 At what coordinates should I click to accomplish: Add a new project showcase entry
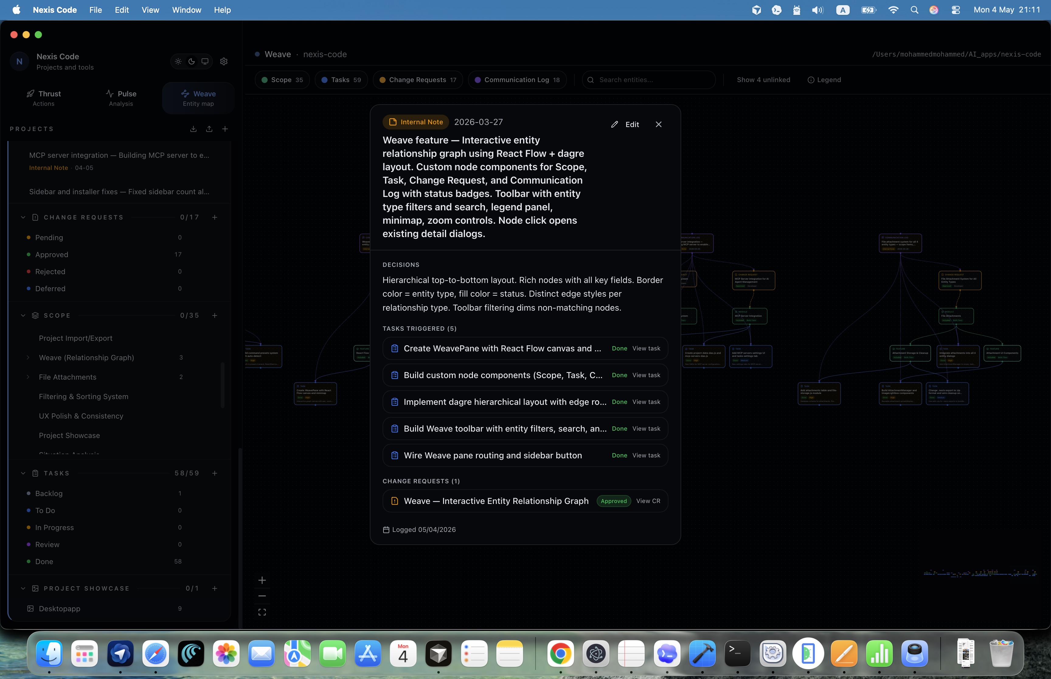[x=215, y=588]
